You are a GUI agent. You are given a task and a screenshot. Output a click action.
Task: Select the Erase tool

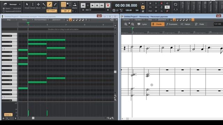[55, 5]
